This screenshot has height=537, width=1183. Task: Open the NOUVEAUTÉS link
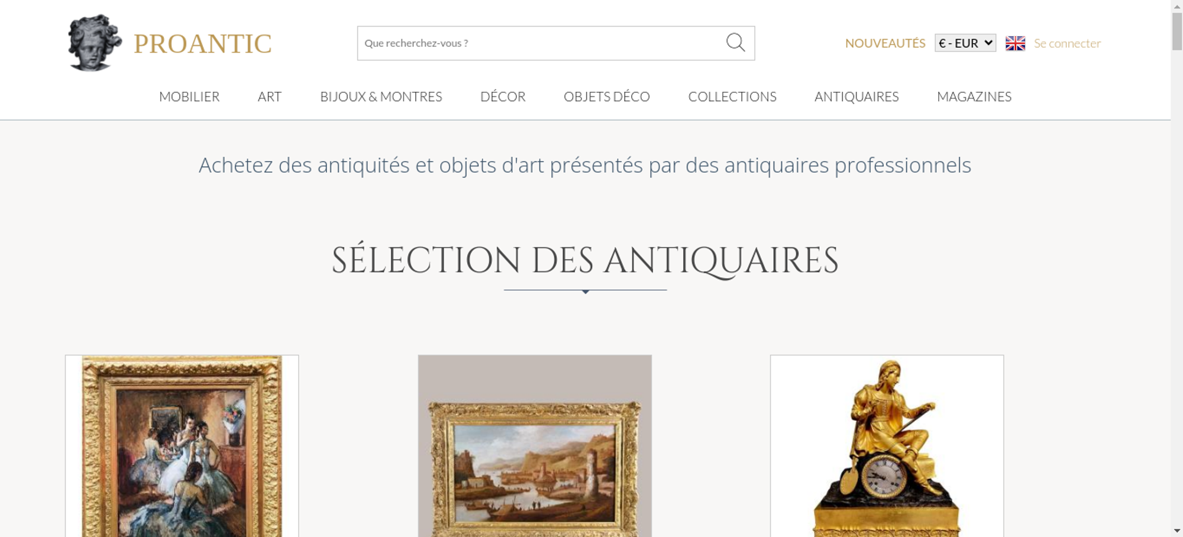(885, 43)
